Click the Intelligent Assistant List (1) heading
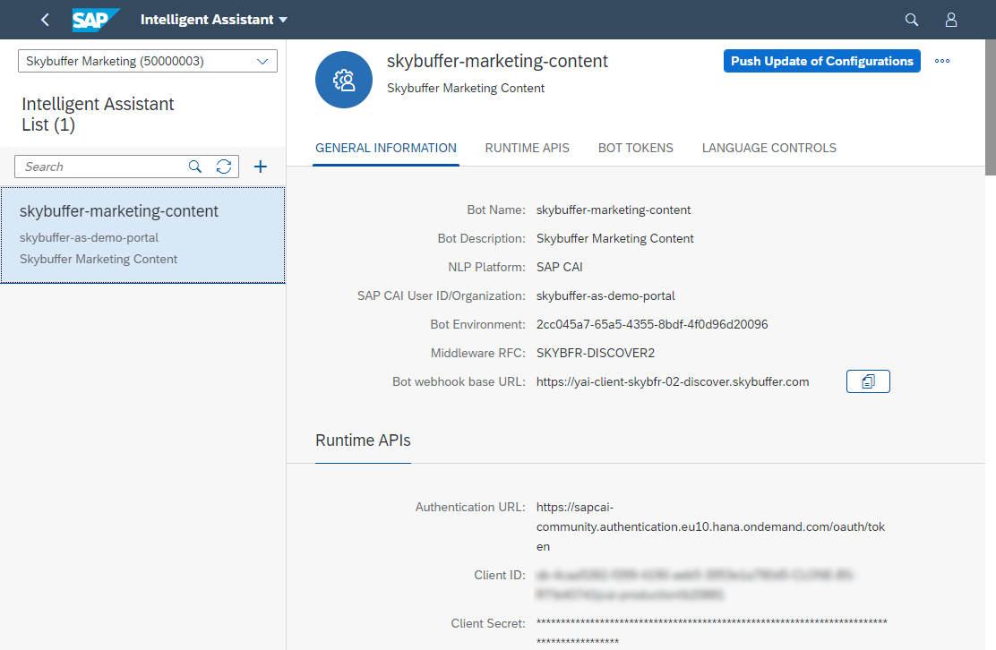 click(x=98, y=115)
